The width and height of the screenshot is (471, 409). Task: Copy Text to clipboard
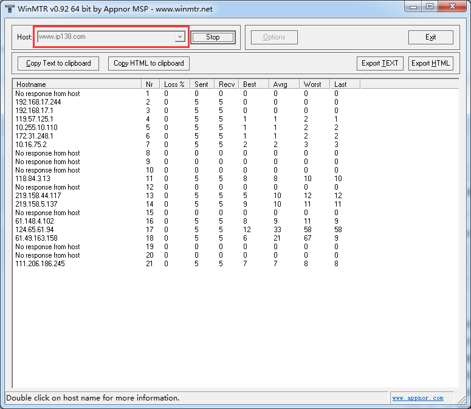click(x=58, y=63)
